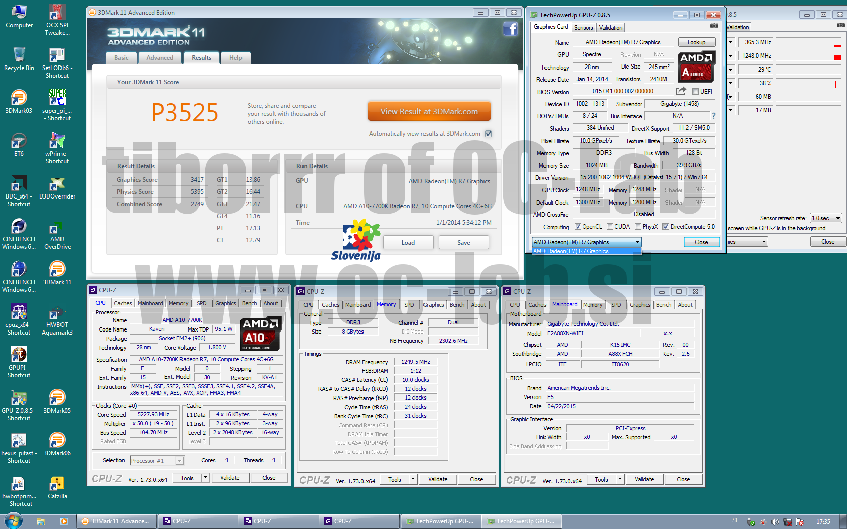The height and width of the screenshot is (529, 847).
Task: Toggle the CUDA checkbox
Action: click(x=610, y=227)
